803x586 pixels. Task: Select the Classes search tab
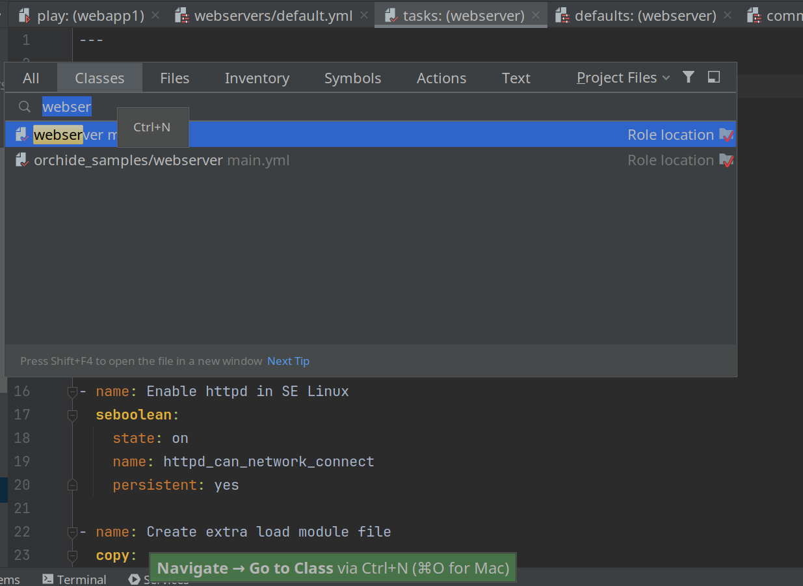[99, 78]
